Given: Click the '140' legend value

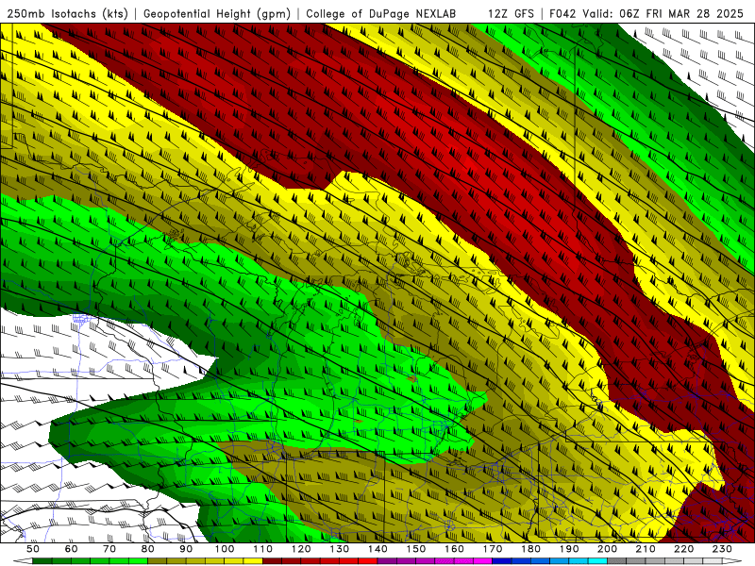Looking at the screenshot, I should click(x=378, y=549).
